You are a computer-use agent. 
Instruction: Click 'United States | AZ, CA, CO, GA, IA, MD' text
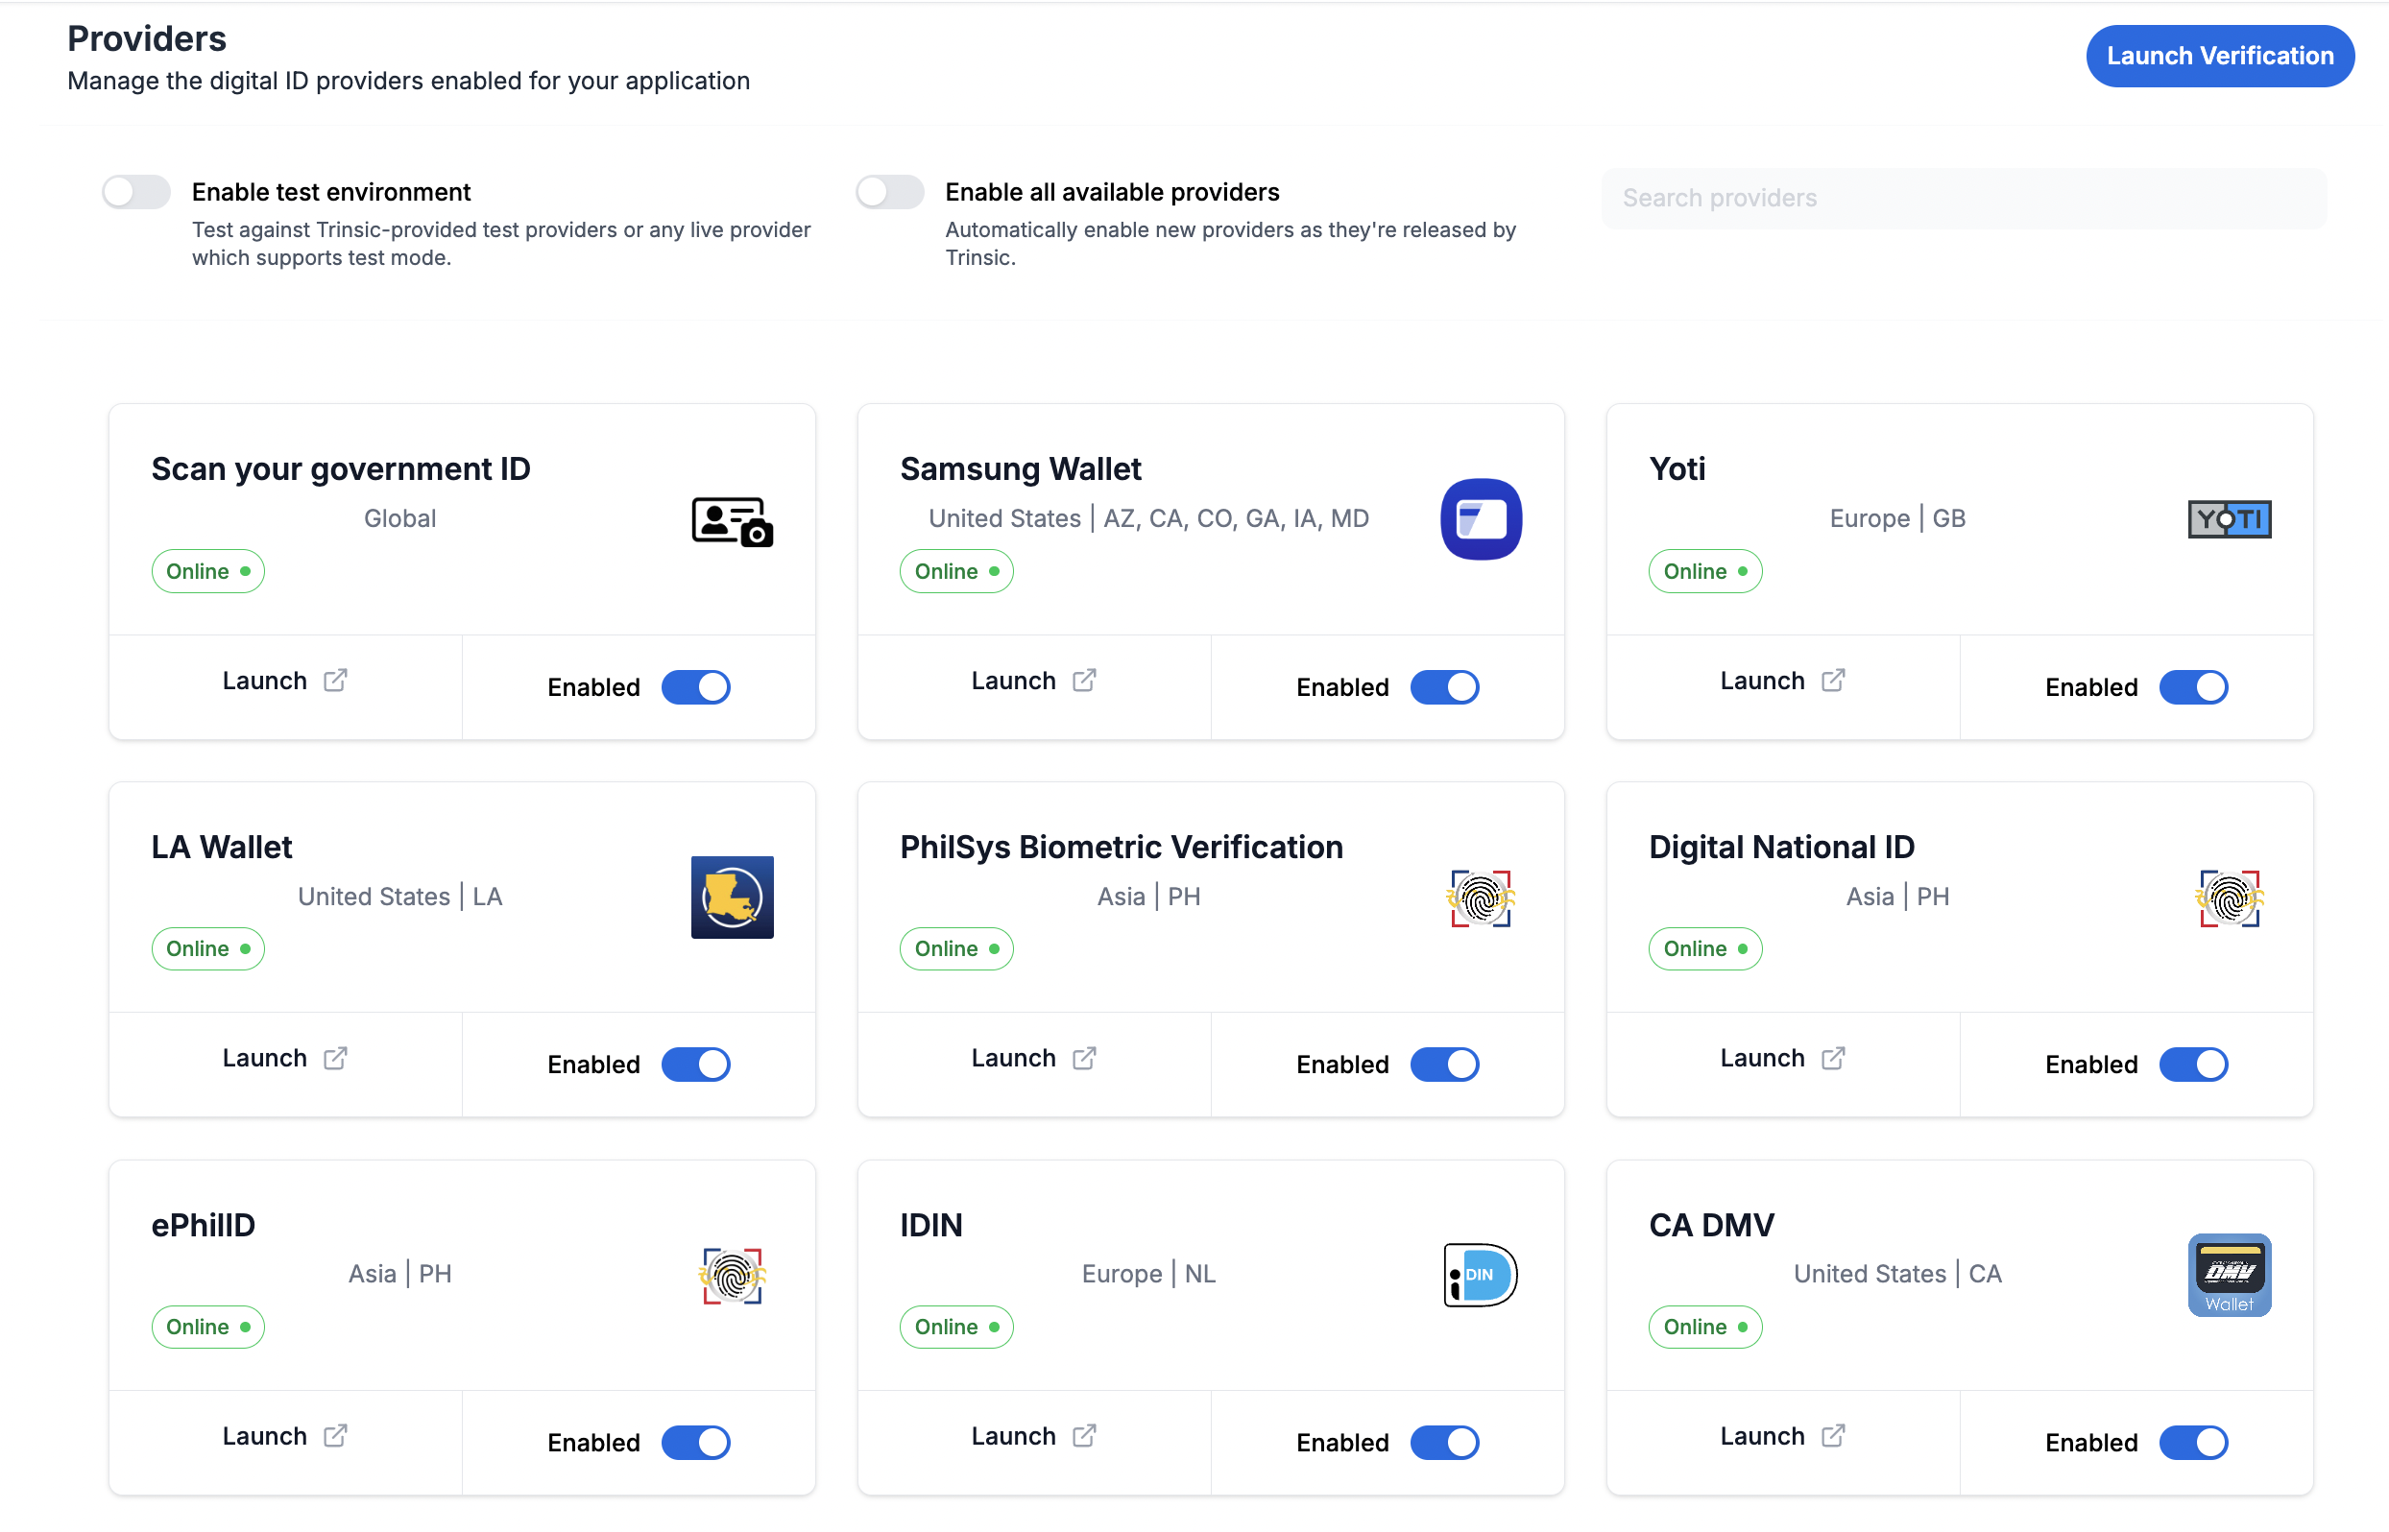click(1148, 518)
